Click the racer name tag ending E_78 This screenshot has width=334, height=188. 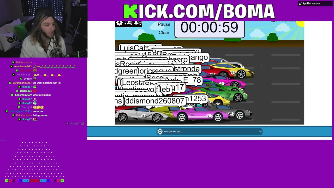coord(192,80)
